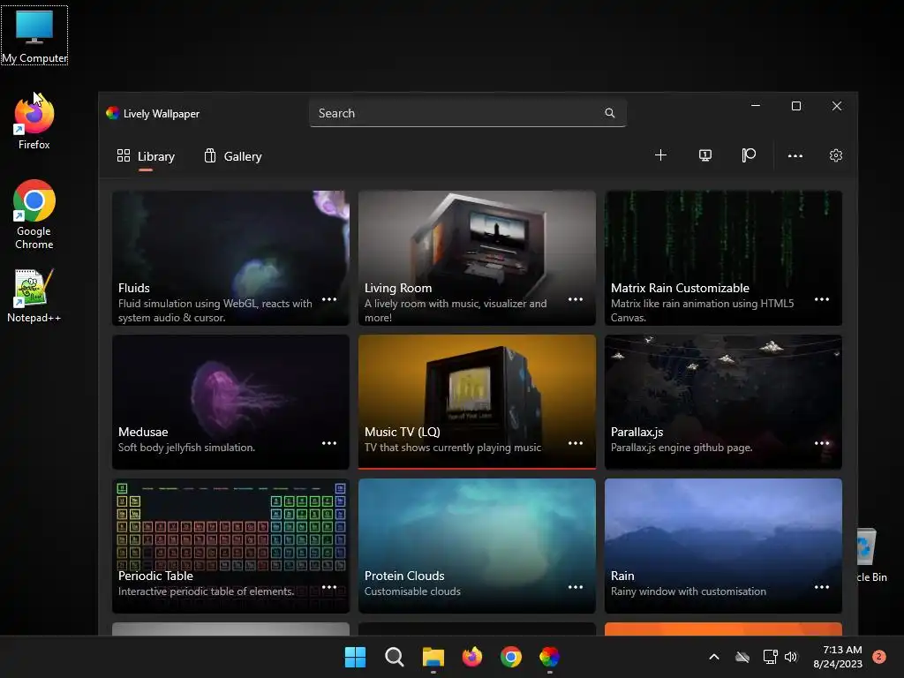
Task: Open options menu for Periodic Table wallpaper
Action: point(329,587)
